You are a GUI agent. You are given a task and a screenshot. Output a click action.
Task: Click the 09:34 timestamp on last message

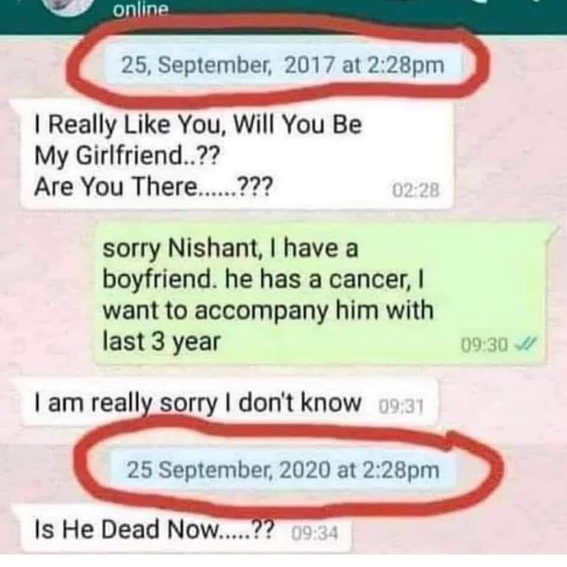315,533
